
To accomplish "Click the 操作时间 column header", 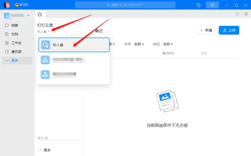I will click(x=168, y=53).
